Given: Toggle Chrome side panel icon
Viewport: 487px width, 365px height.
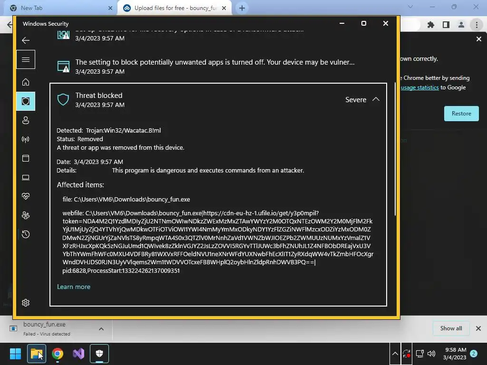Looking at the screenshot, I should coord(446,25).
